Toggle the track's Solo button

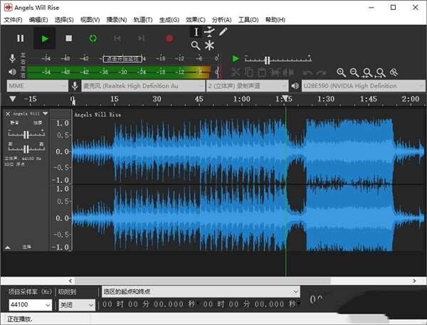[x=37, y=122]
